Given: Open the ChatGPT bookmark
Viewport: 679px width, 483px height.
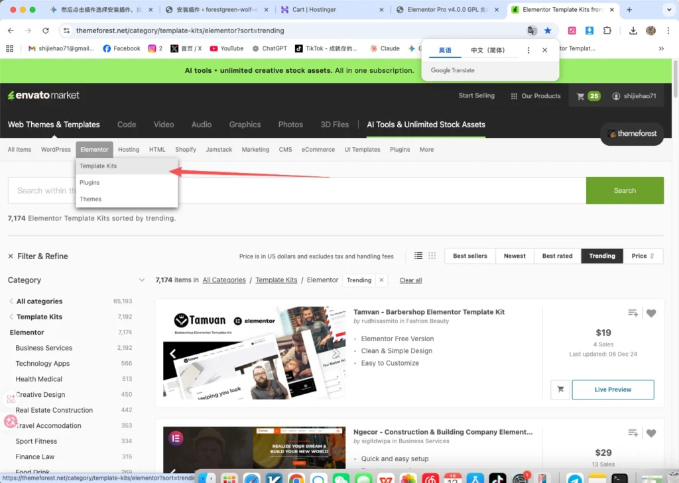Looking at the screenshot, I should [x=269, y=48].
